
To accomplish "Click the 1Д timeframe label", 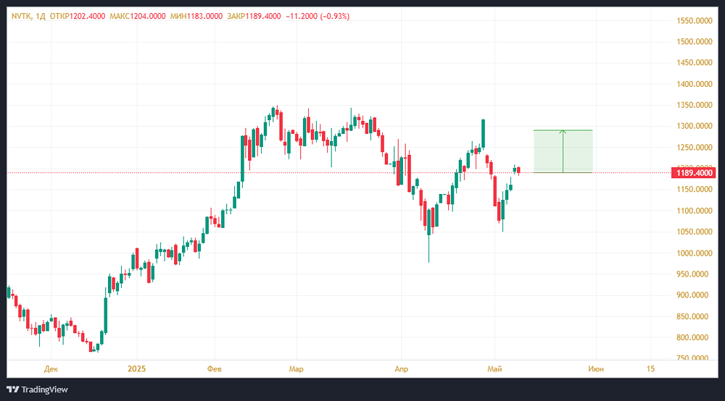I will pos(41,16).
